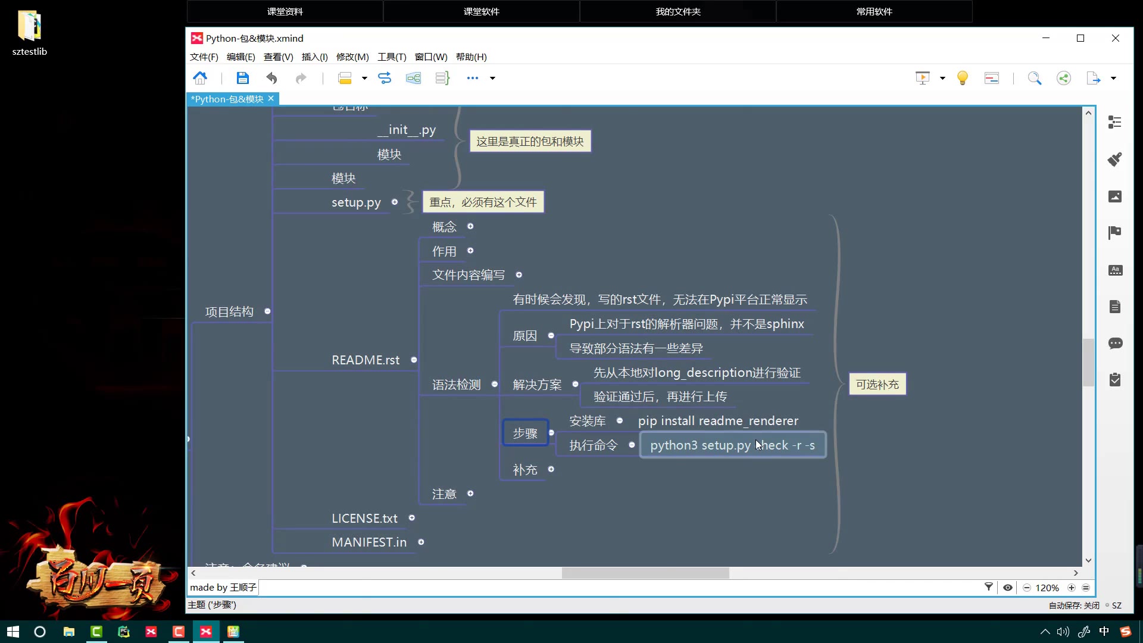Save the mind map file

(x=242, y=78)
